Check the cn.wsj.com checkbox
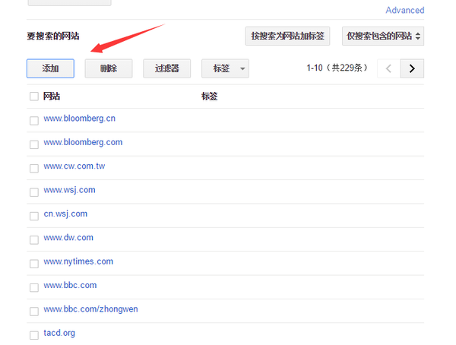Viewport: 456px width, 345px height. tap(34, 216)
